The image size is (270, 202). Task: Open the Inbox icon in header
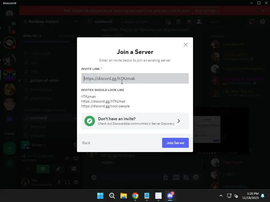pos(252,22)
